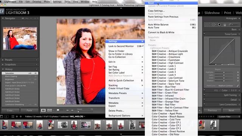242x136 pixels.
Task: Click the flag icon in toolbar
Action: click(x=58, y=110)
